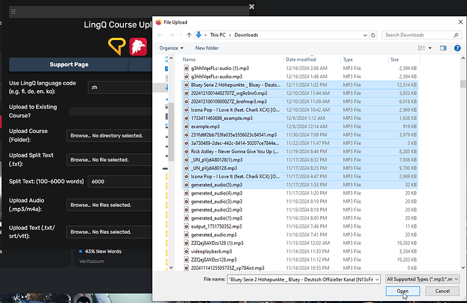Go up one folder level
The height and width of the screenshot is (303, 467).
click(x=189, y=35)
